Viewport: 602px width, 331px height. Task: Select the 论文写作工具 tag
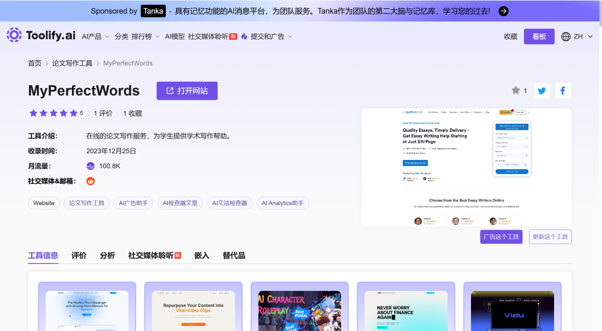pyautogui.click(x=86, y=203)
